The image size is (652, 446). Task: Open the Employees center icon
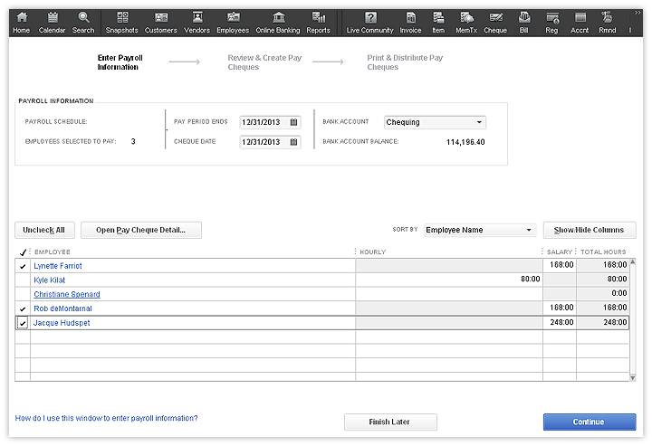[233, 23]
